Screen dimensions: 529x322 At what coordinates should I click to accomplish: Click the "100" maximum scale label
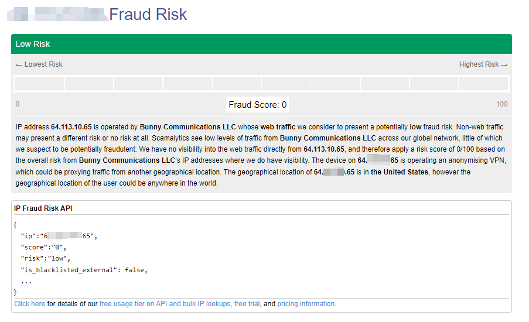501,104
